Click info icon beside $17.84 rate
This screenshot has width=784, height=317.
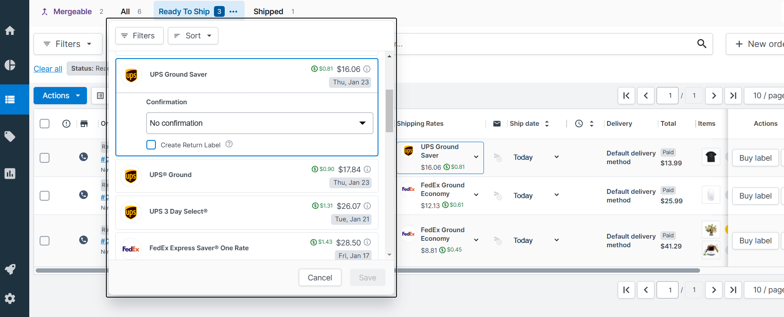(367, 169)
